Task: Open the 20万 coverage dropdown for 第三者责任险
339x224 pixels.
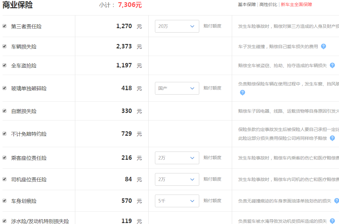Action: click(177, 26)
